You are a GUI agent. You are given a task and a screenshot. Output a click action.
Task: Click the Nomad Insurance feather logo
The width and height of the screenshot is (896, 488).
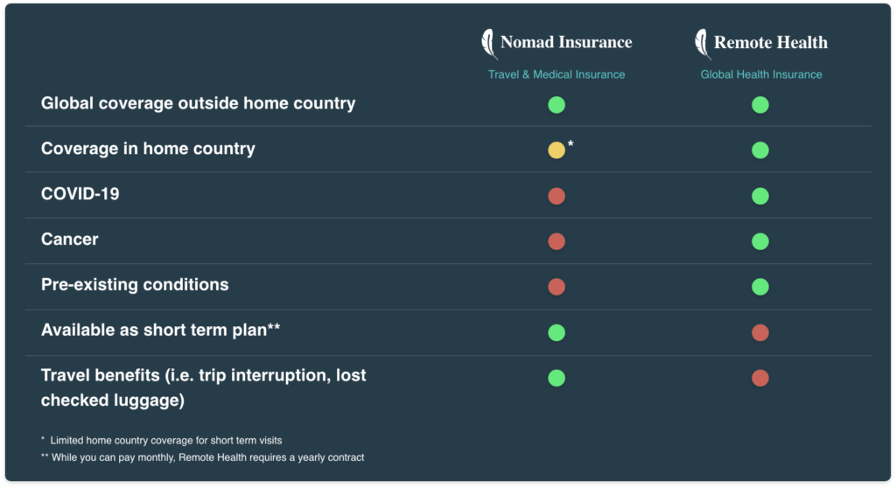pos(489,43)
